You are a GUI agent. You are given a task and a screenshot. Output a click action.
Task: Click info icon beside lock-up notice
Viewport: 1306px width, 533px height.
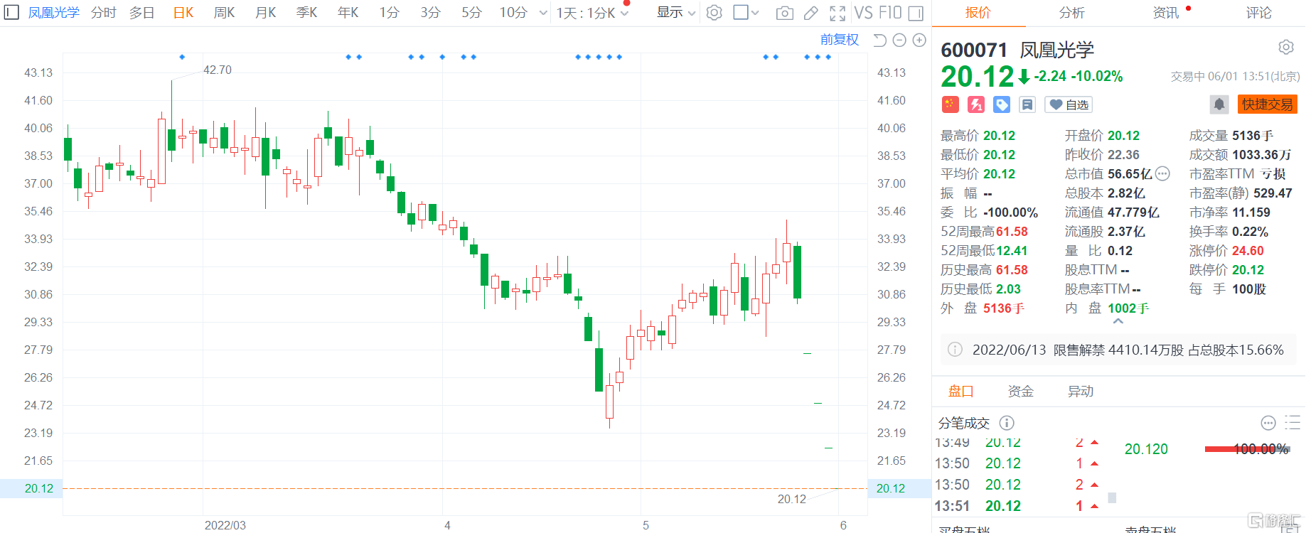[956, 350]
